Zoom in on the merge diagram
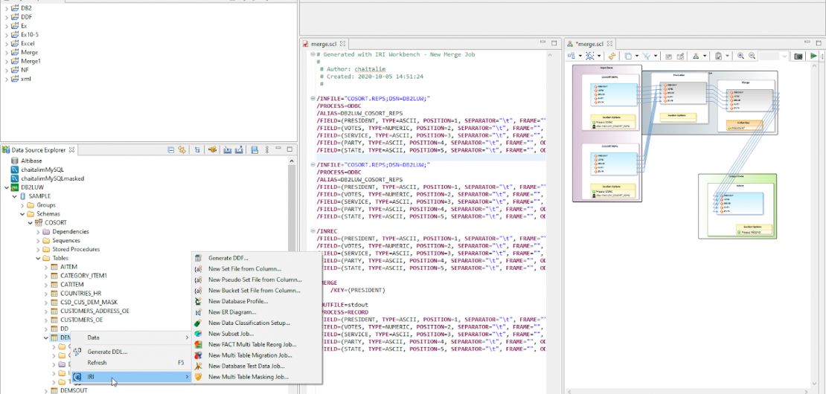Viewport: 826px width, 394px height. click(740, 56)
